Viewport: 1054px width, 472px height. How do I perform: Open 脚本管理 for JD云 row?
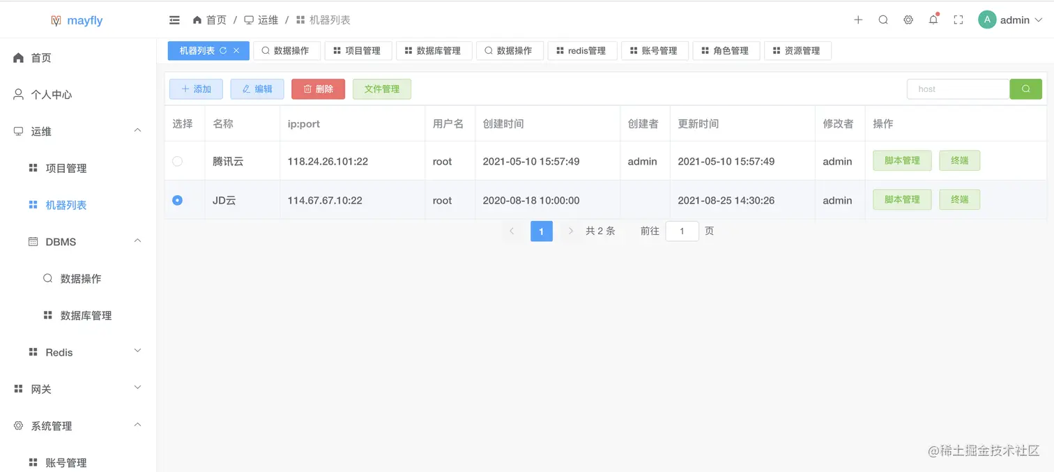(x=902, y=199)
